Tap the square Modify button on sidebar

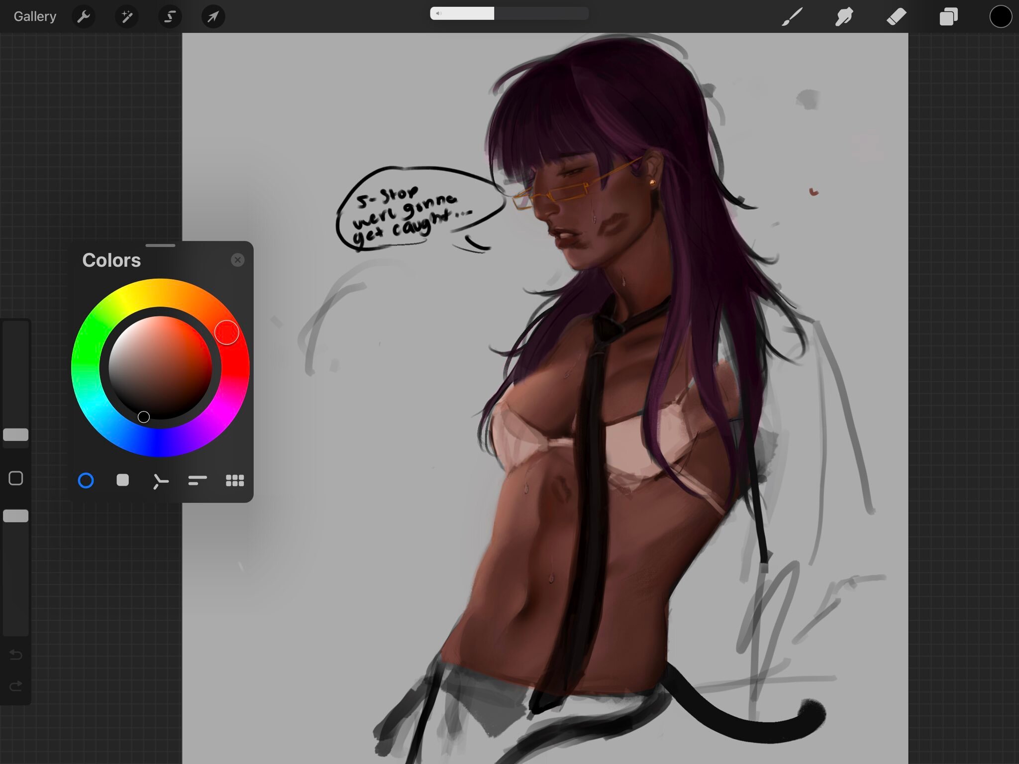click(x=16, y=478)
